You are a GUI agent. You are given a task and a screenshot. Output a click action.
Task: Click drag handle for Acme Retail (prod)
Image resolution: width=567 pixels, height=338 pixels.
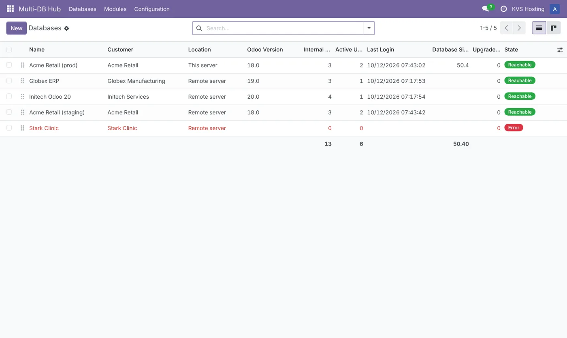[23, 65]
